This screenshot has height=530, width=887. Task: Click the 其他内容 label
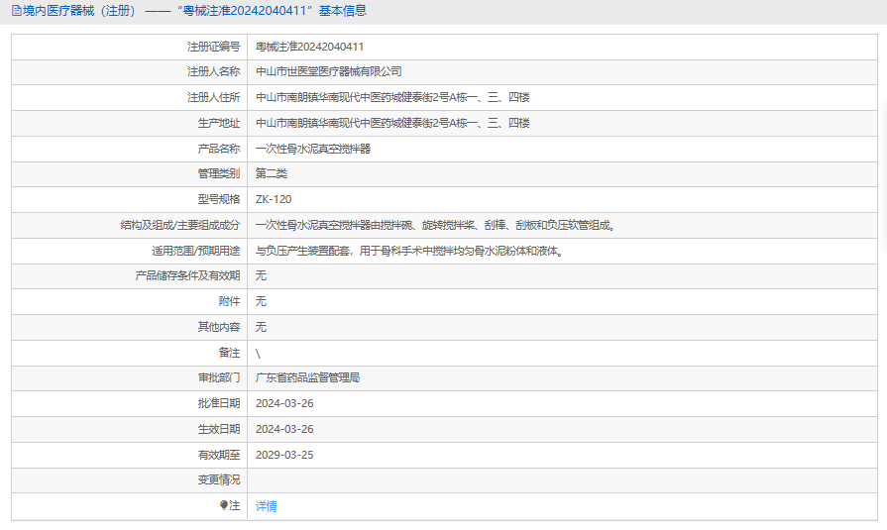point(219,327)
